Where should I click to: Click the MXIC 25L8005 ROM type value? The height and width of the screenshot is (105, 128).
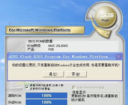pos(58,46)
